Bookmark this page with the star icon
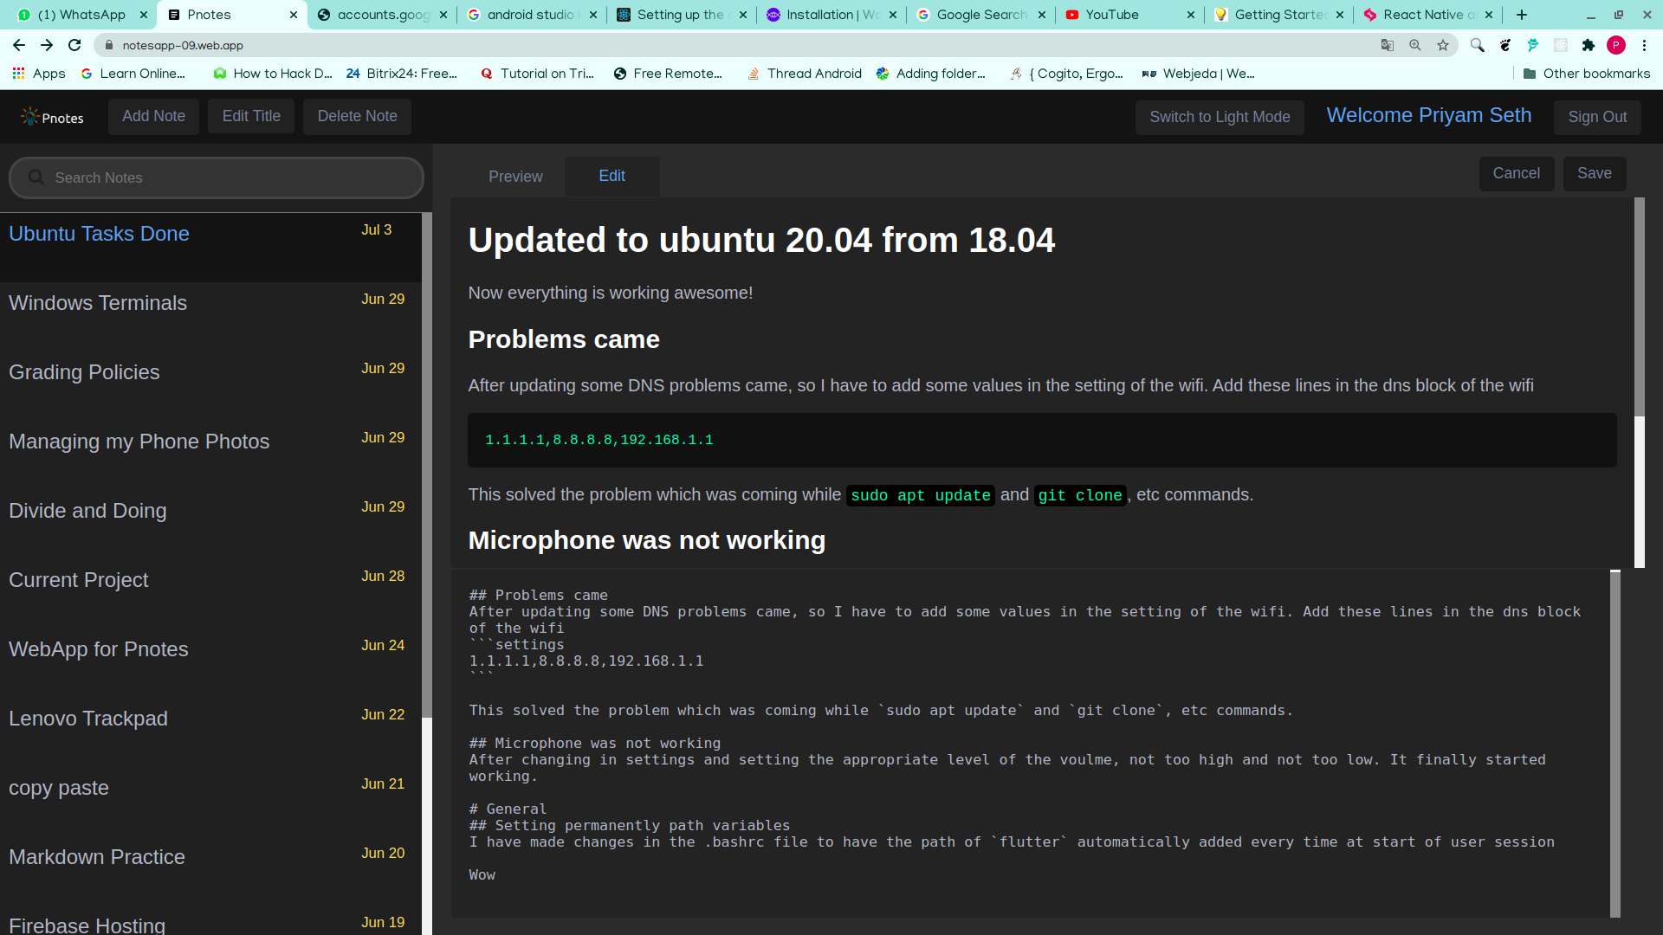1663x935 pixels. [x=1443, y=45]
